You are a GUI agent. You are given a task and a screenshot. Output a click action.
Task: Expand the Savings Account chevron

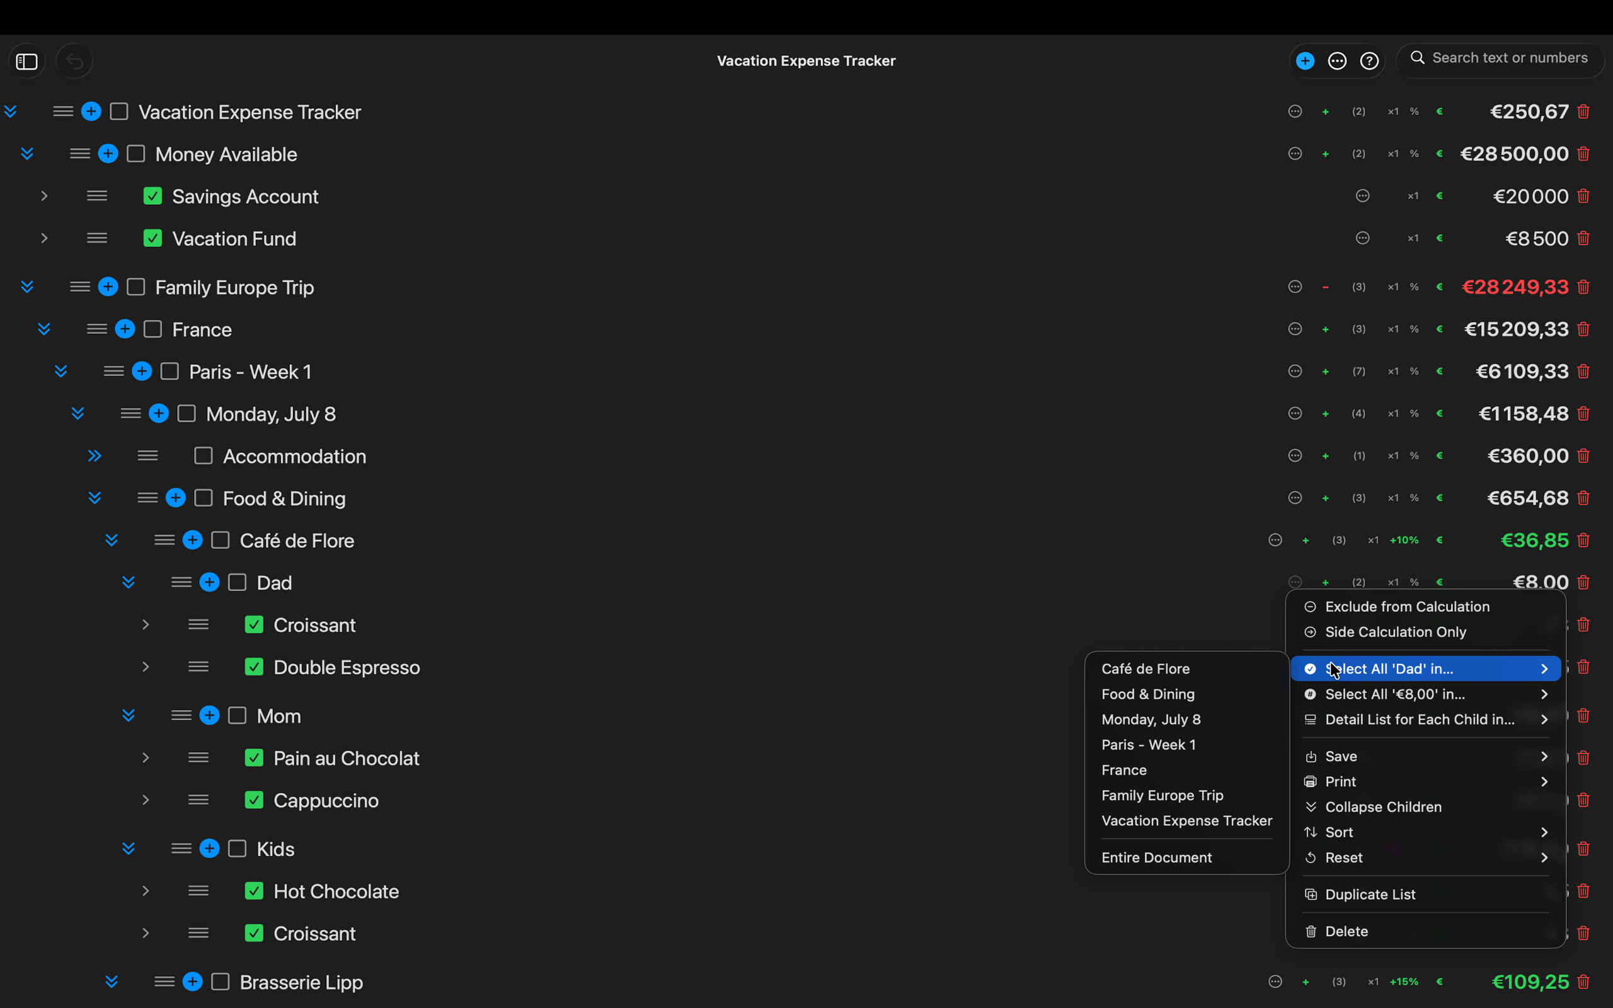(x=44, y=196)
